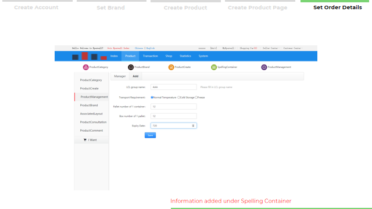Expand the Customer Center dropdown
372x209 pixels.
[293, 48]
